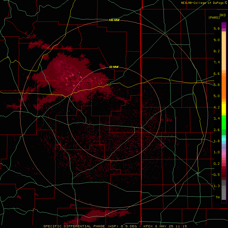
Task: Click the -0.5 legend value
Action: pos(216,175)
